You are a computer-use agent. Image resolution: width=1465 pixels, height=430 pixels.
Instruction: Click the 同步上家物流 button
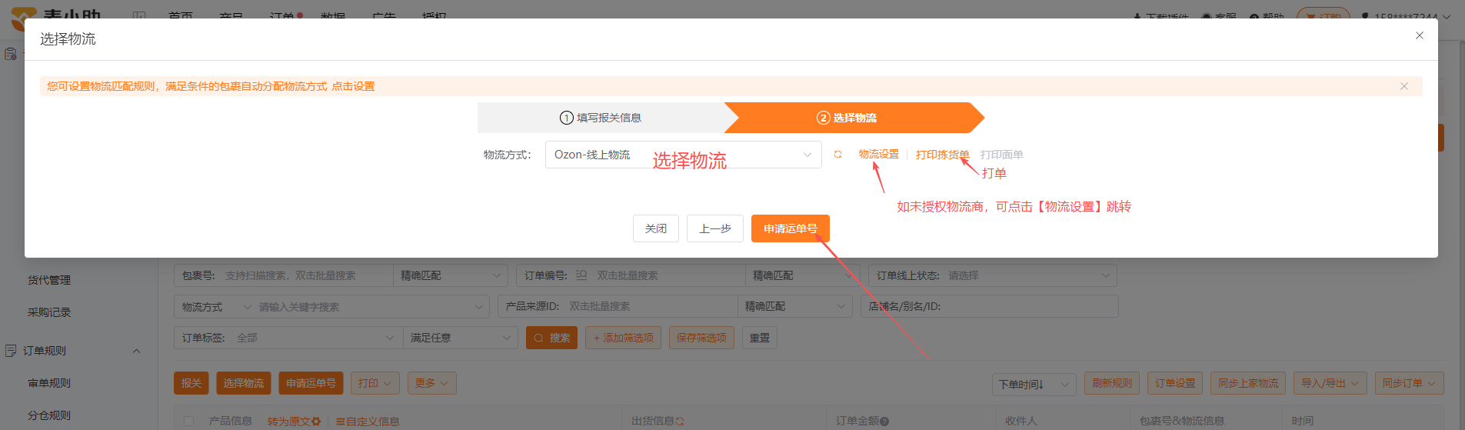1248,383
